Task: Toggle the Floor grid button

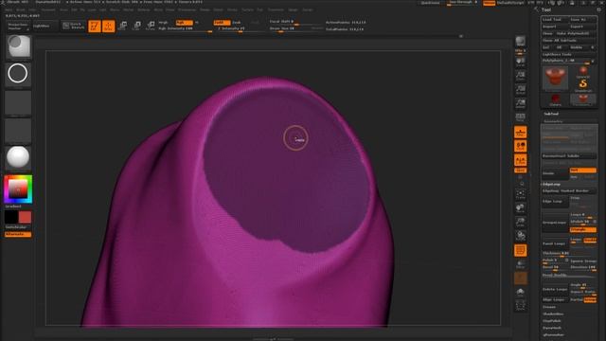Action: pos(520,133)
